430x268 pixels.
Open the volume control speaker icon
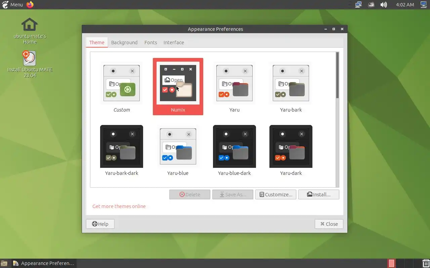(x=384, y=5)
